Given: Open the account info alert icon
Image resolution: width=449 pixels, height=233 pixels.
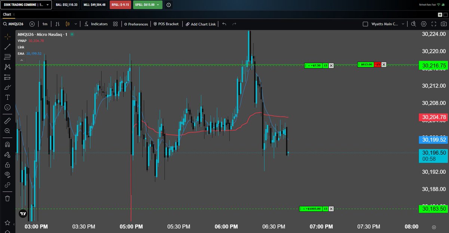Looking at the screenshot, I should (168, 5).
